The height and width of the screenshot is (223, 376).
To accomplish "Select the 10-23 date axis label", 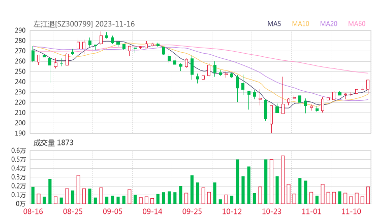I will point(272,211).
